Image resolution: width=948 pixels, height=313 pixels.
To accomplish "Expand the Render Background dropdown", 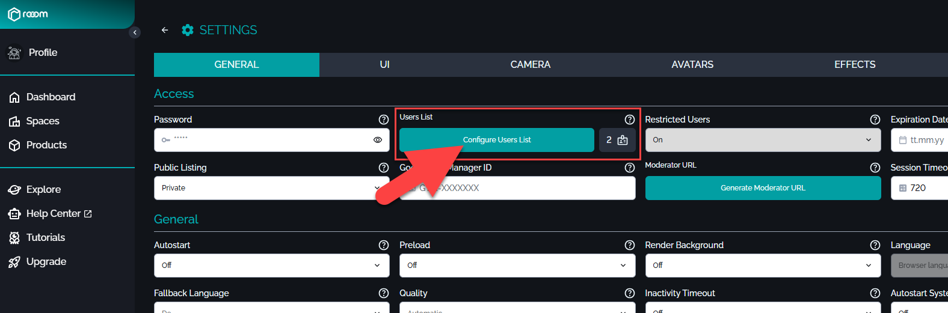I will 763,266.
